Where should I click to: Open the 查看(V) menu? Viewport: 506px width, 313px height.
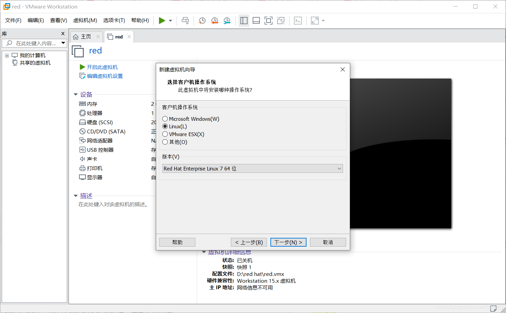59,20
